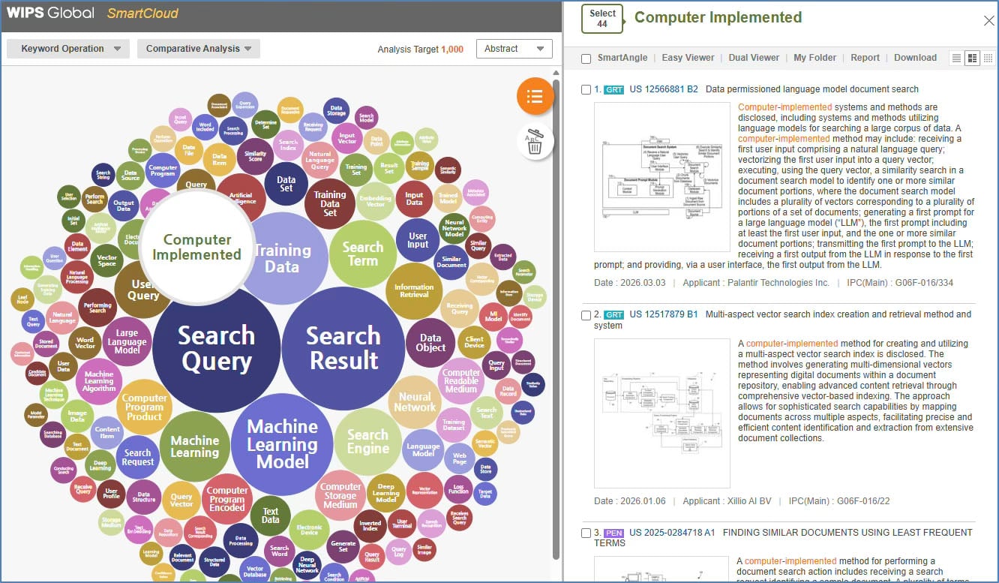Select the Search Engine bubble
The image size is (999, 583).
[x=367, y=442]
